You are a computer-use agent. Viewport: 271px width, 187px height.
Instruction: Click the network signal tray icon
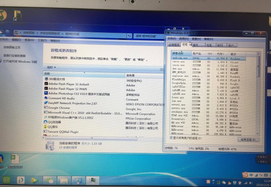pyautogui.click(x=246, y=183)
